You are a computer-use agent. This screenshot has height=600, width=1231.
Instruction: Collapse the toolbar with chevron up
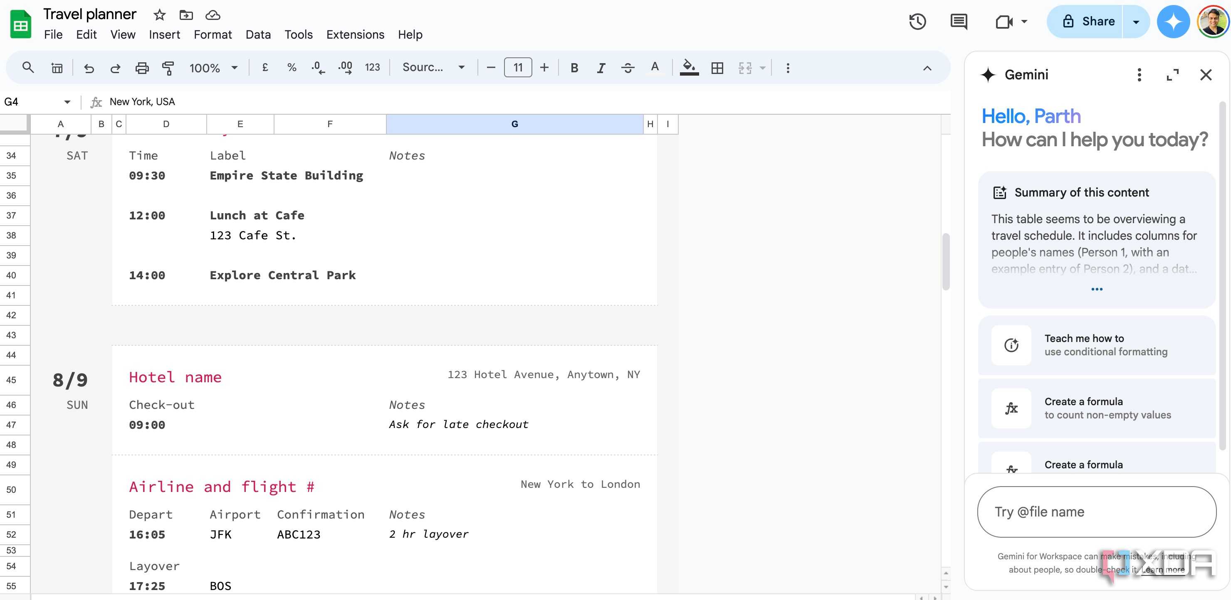[x=927, y=68]
